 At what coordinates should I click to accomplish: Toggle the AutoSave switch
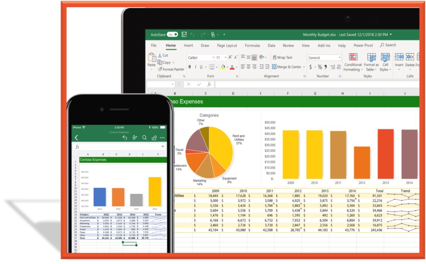point(172,34)
